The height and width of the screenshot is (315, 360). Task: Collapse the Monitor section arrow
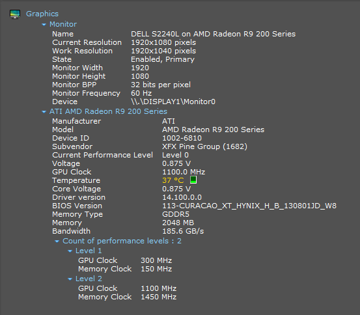pyautogui.click(x=44, y=24)
